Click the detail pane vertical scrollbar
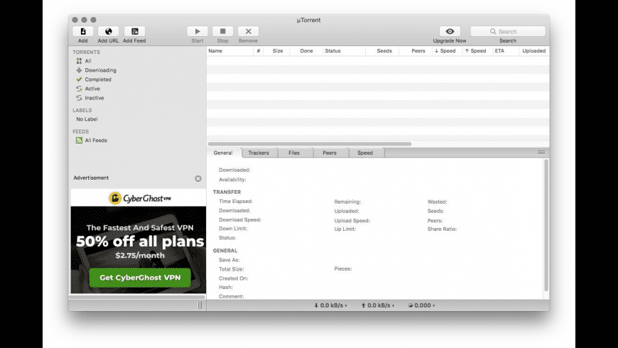 [546, 225]
